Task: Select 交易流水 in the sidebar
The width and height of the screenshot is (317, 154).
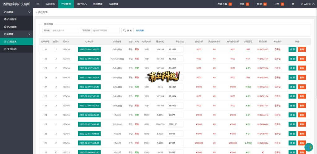Action: click(x=16, y=42)
